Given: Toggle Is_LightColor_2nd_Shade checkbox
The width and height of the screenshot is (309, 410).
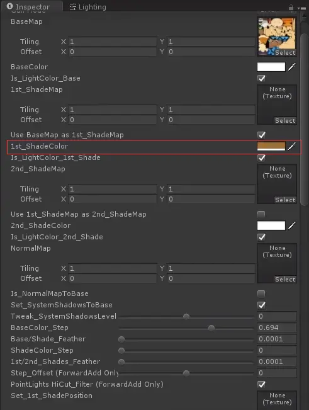Looking at the screenshot, I should point(261,237).
